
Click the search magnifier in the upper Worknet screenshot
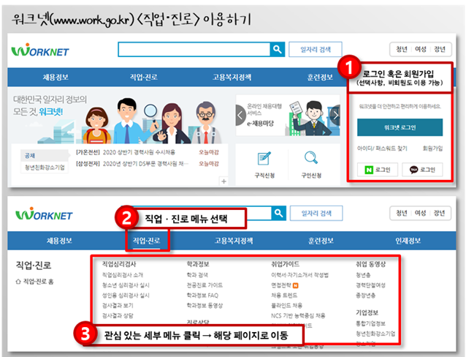277,50
